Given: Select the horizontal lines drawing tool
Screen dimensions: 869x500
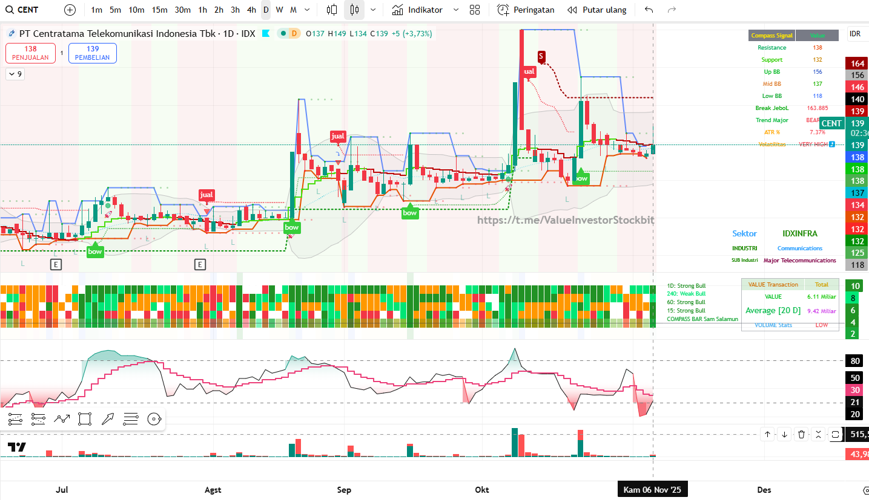Looking at the screenshot, I should click(x=131, y=418).
